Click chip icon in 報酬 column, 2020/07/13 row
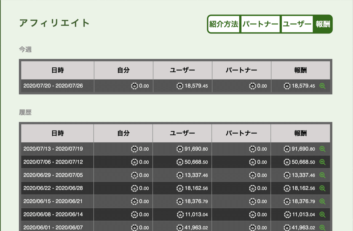Viewport: 353px width, 231px height. 287,149
